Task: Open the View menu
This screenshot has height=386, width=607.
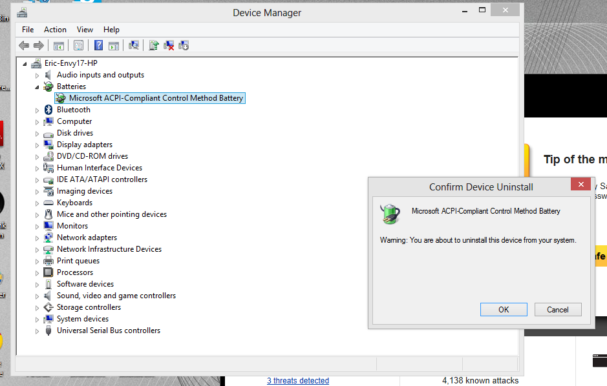Action: click(x=85, y=30)
